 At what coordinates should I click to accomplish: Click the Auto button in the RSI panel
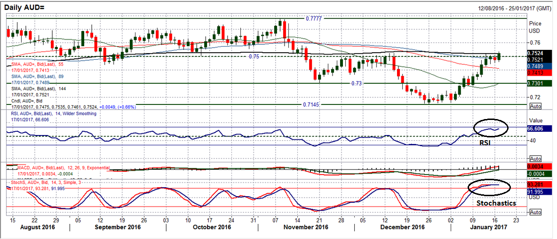536,159
